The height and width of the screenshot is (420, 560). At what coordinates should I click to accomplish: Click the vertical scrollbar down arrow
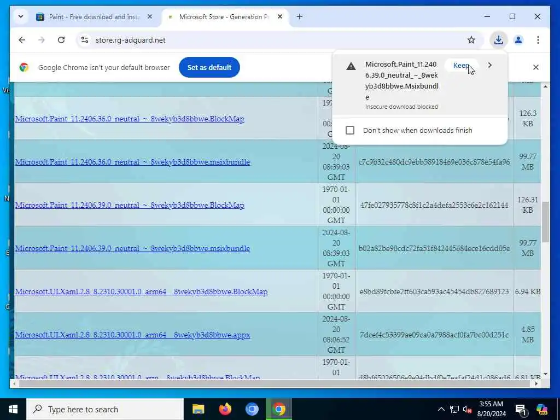(545, 374)
